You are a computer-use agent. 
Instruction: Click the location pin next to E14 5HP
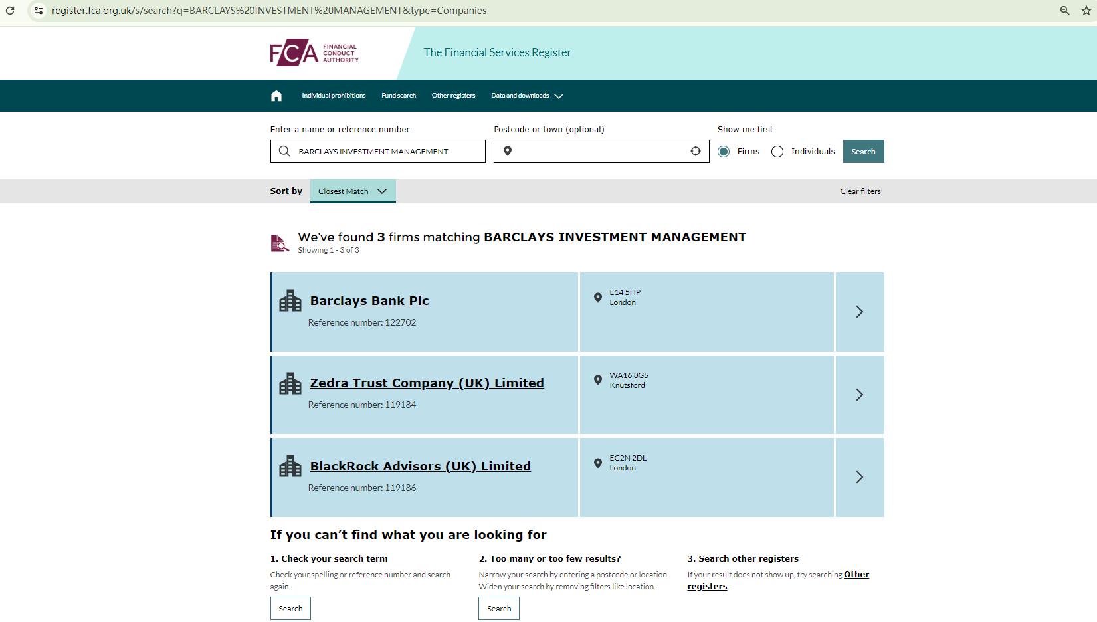tap(598, 298)
